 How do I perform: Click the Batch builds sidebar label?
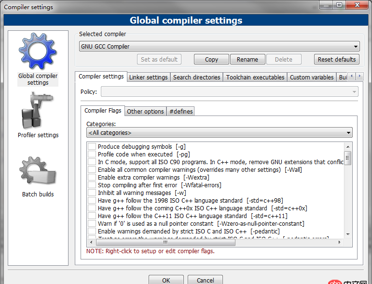click(38, 194)
